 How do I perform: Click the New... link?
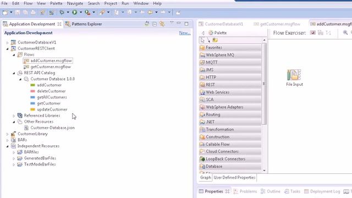coord(185,33)
